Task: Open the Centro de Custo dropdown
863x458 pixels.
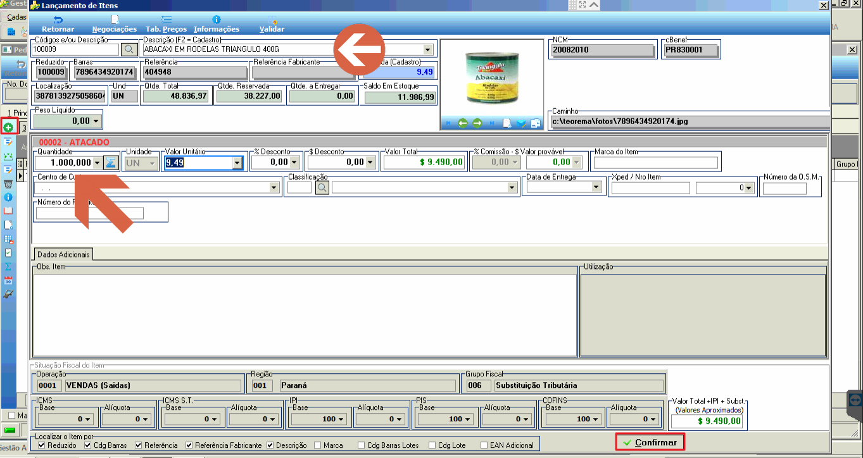Action: pos(275,187)
